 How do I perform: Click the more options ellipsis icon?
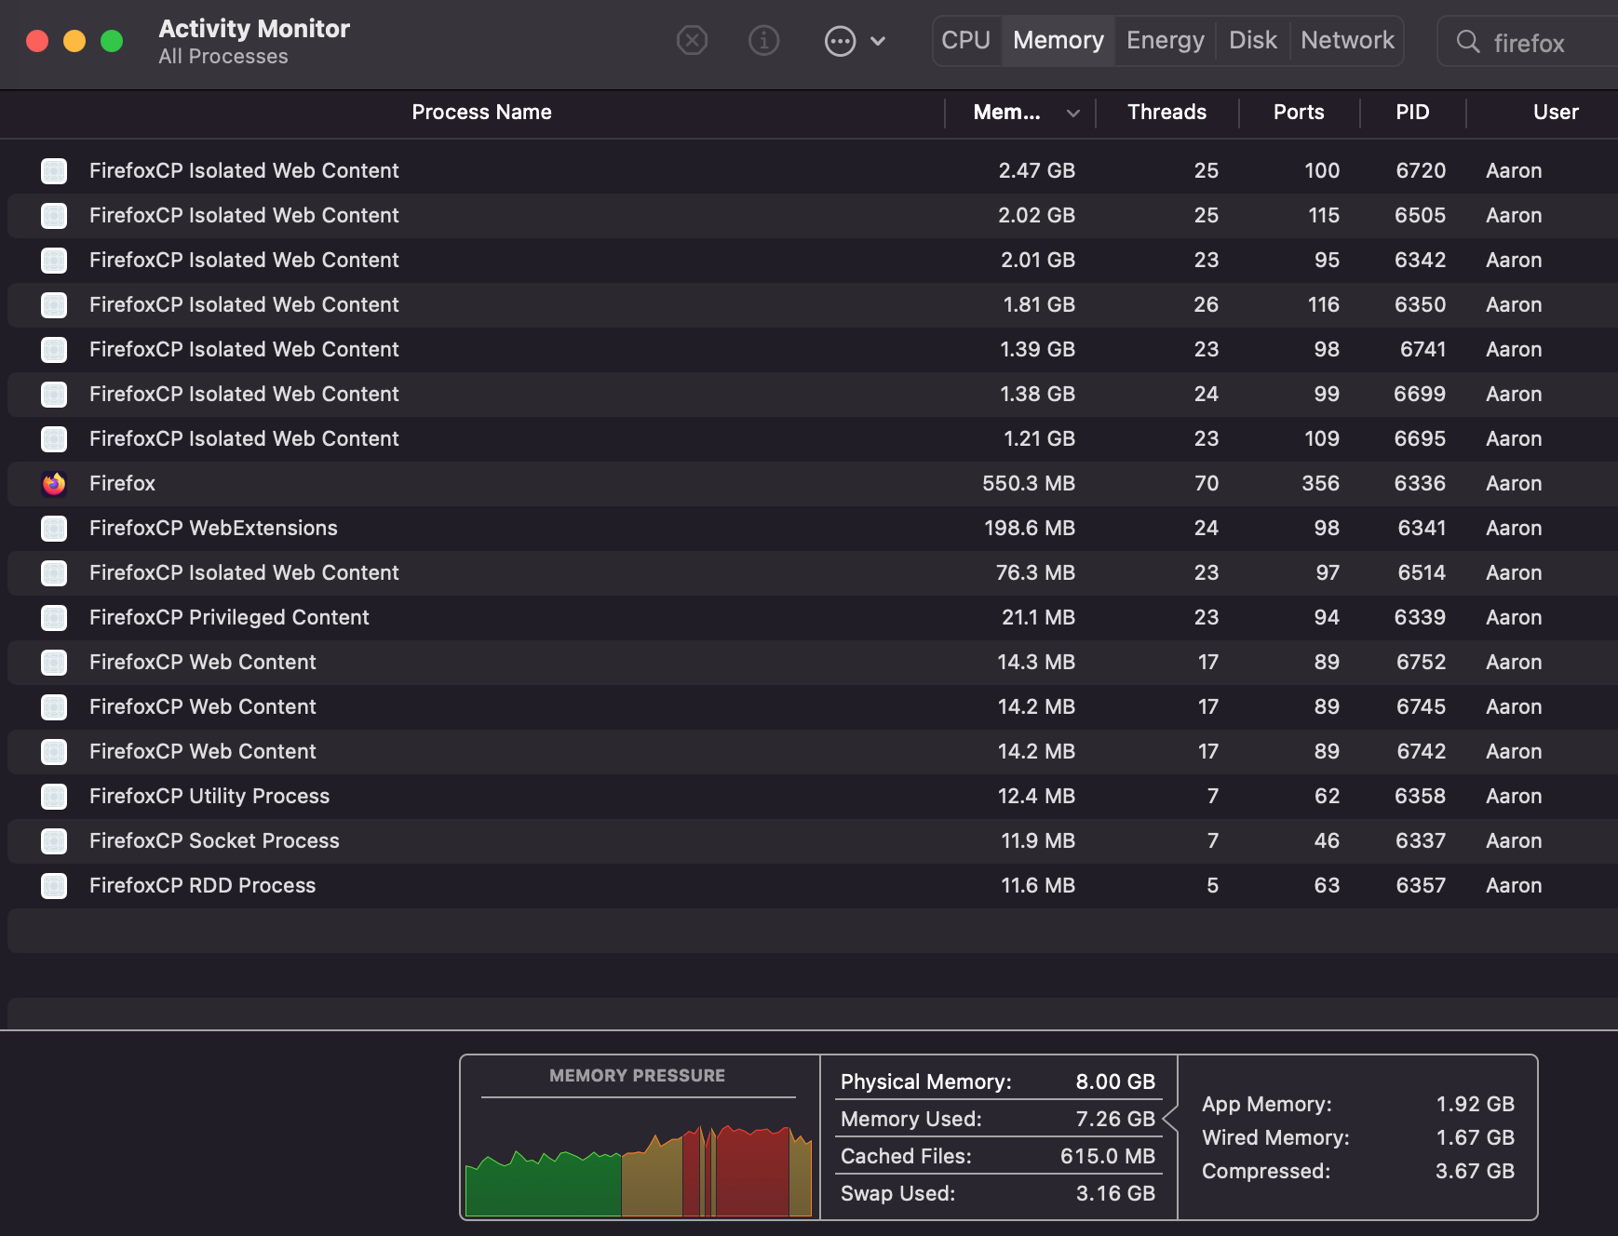[x=841, y=41]
